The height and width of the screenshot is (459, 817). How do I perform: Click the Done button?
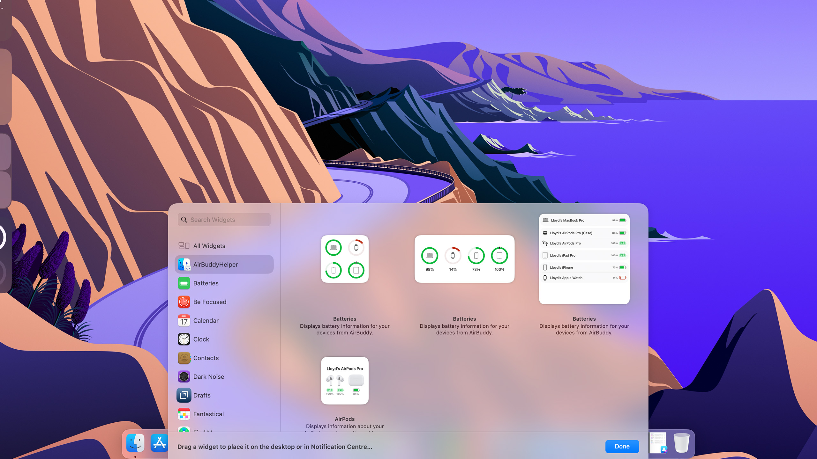tap(622, 446)
